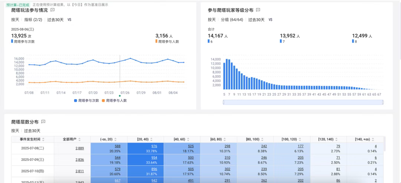Screen dimensions: 401x183
Task: Open comment icon beside 爬塔层数分布 title
Action: click(x=43, y=122)
